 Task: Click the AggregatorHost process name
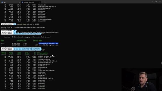pyautogui.click(x=45, y=64)
